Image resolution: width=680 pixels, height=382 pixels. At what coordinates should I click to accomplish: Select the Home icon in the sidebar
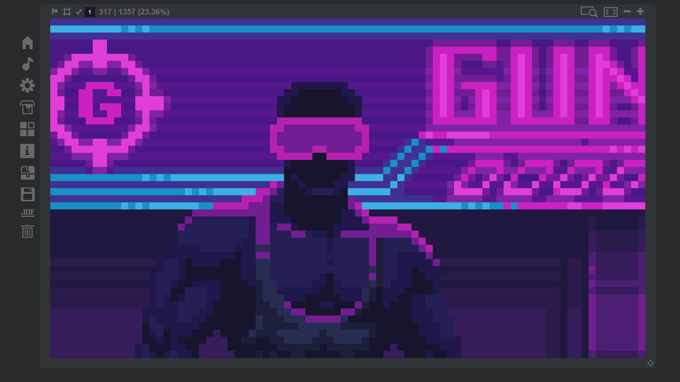pos(28,43)
